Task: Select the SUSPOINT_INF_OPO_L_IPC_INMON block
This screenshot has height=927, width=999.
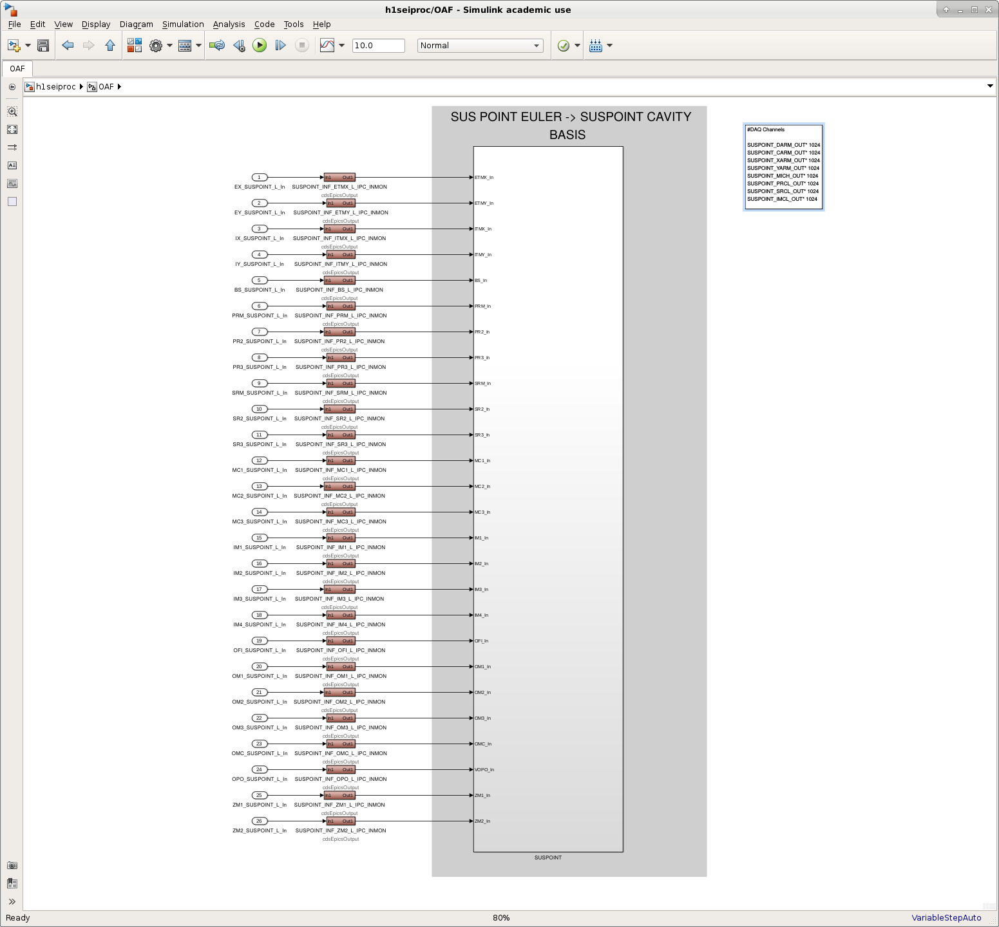Action: click(339, 769)
